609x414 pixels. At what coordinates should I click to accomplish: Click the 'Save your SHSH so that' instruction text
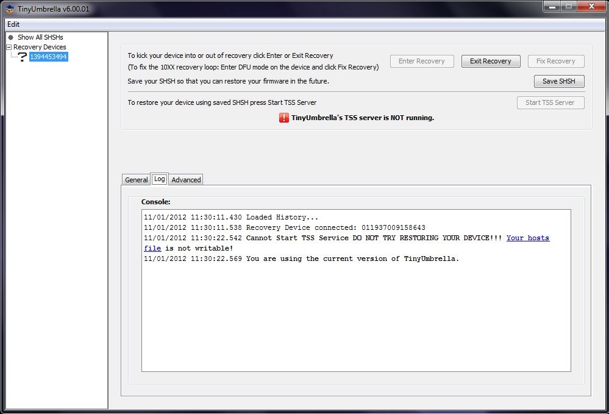pyautogui.click(x=229, y=81)
